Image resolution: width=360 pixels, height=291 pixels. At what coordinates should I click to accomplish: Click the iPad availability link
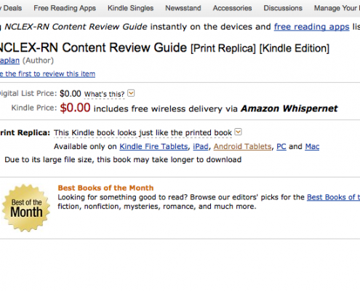201,146
